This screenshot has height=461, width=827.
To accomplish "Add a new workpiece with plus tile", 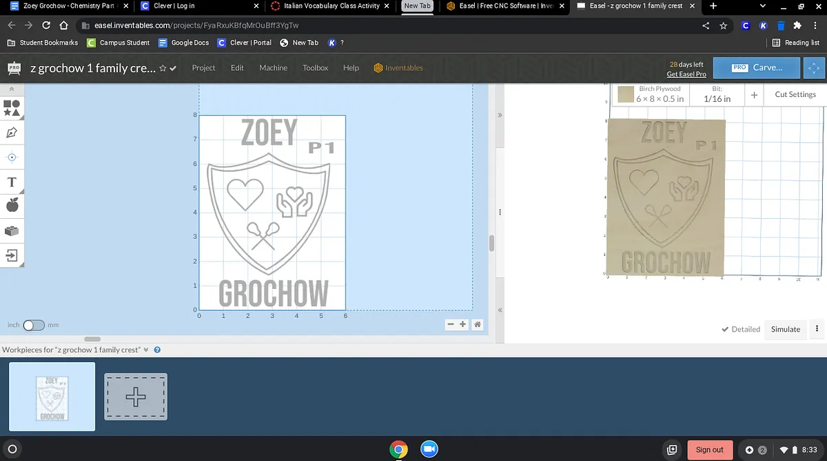I will tap(136, 397).
